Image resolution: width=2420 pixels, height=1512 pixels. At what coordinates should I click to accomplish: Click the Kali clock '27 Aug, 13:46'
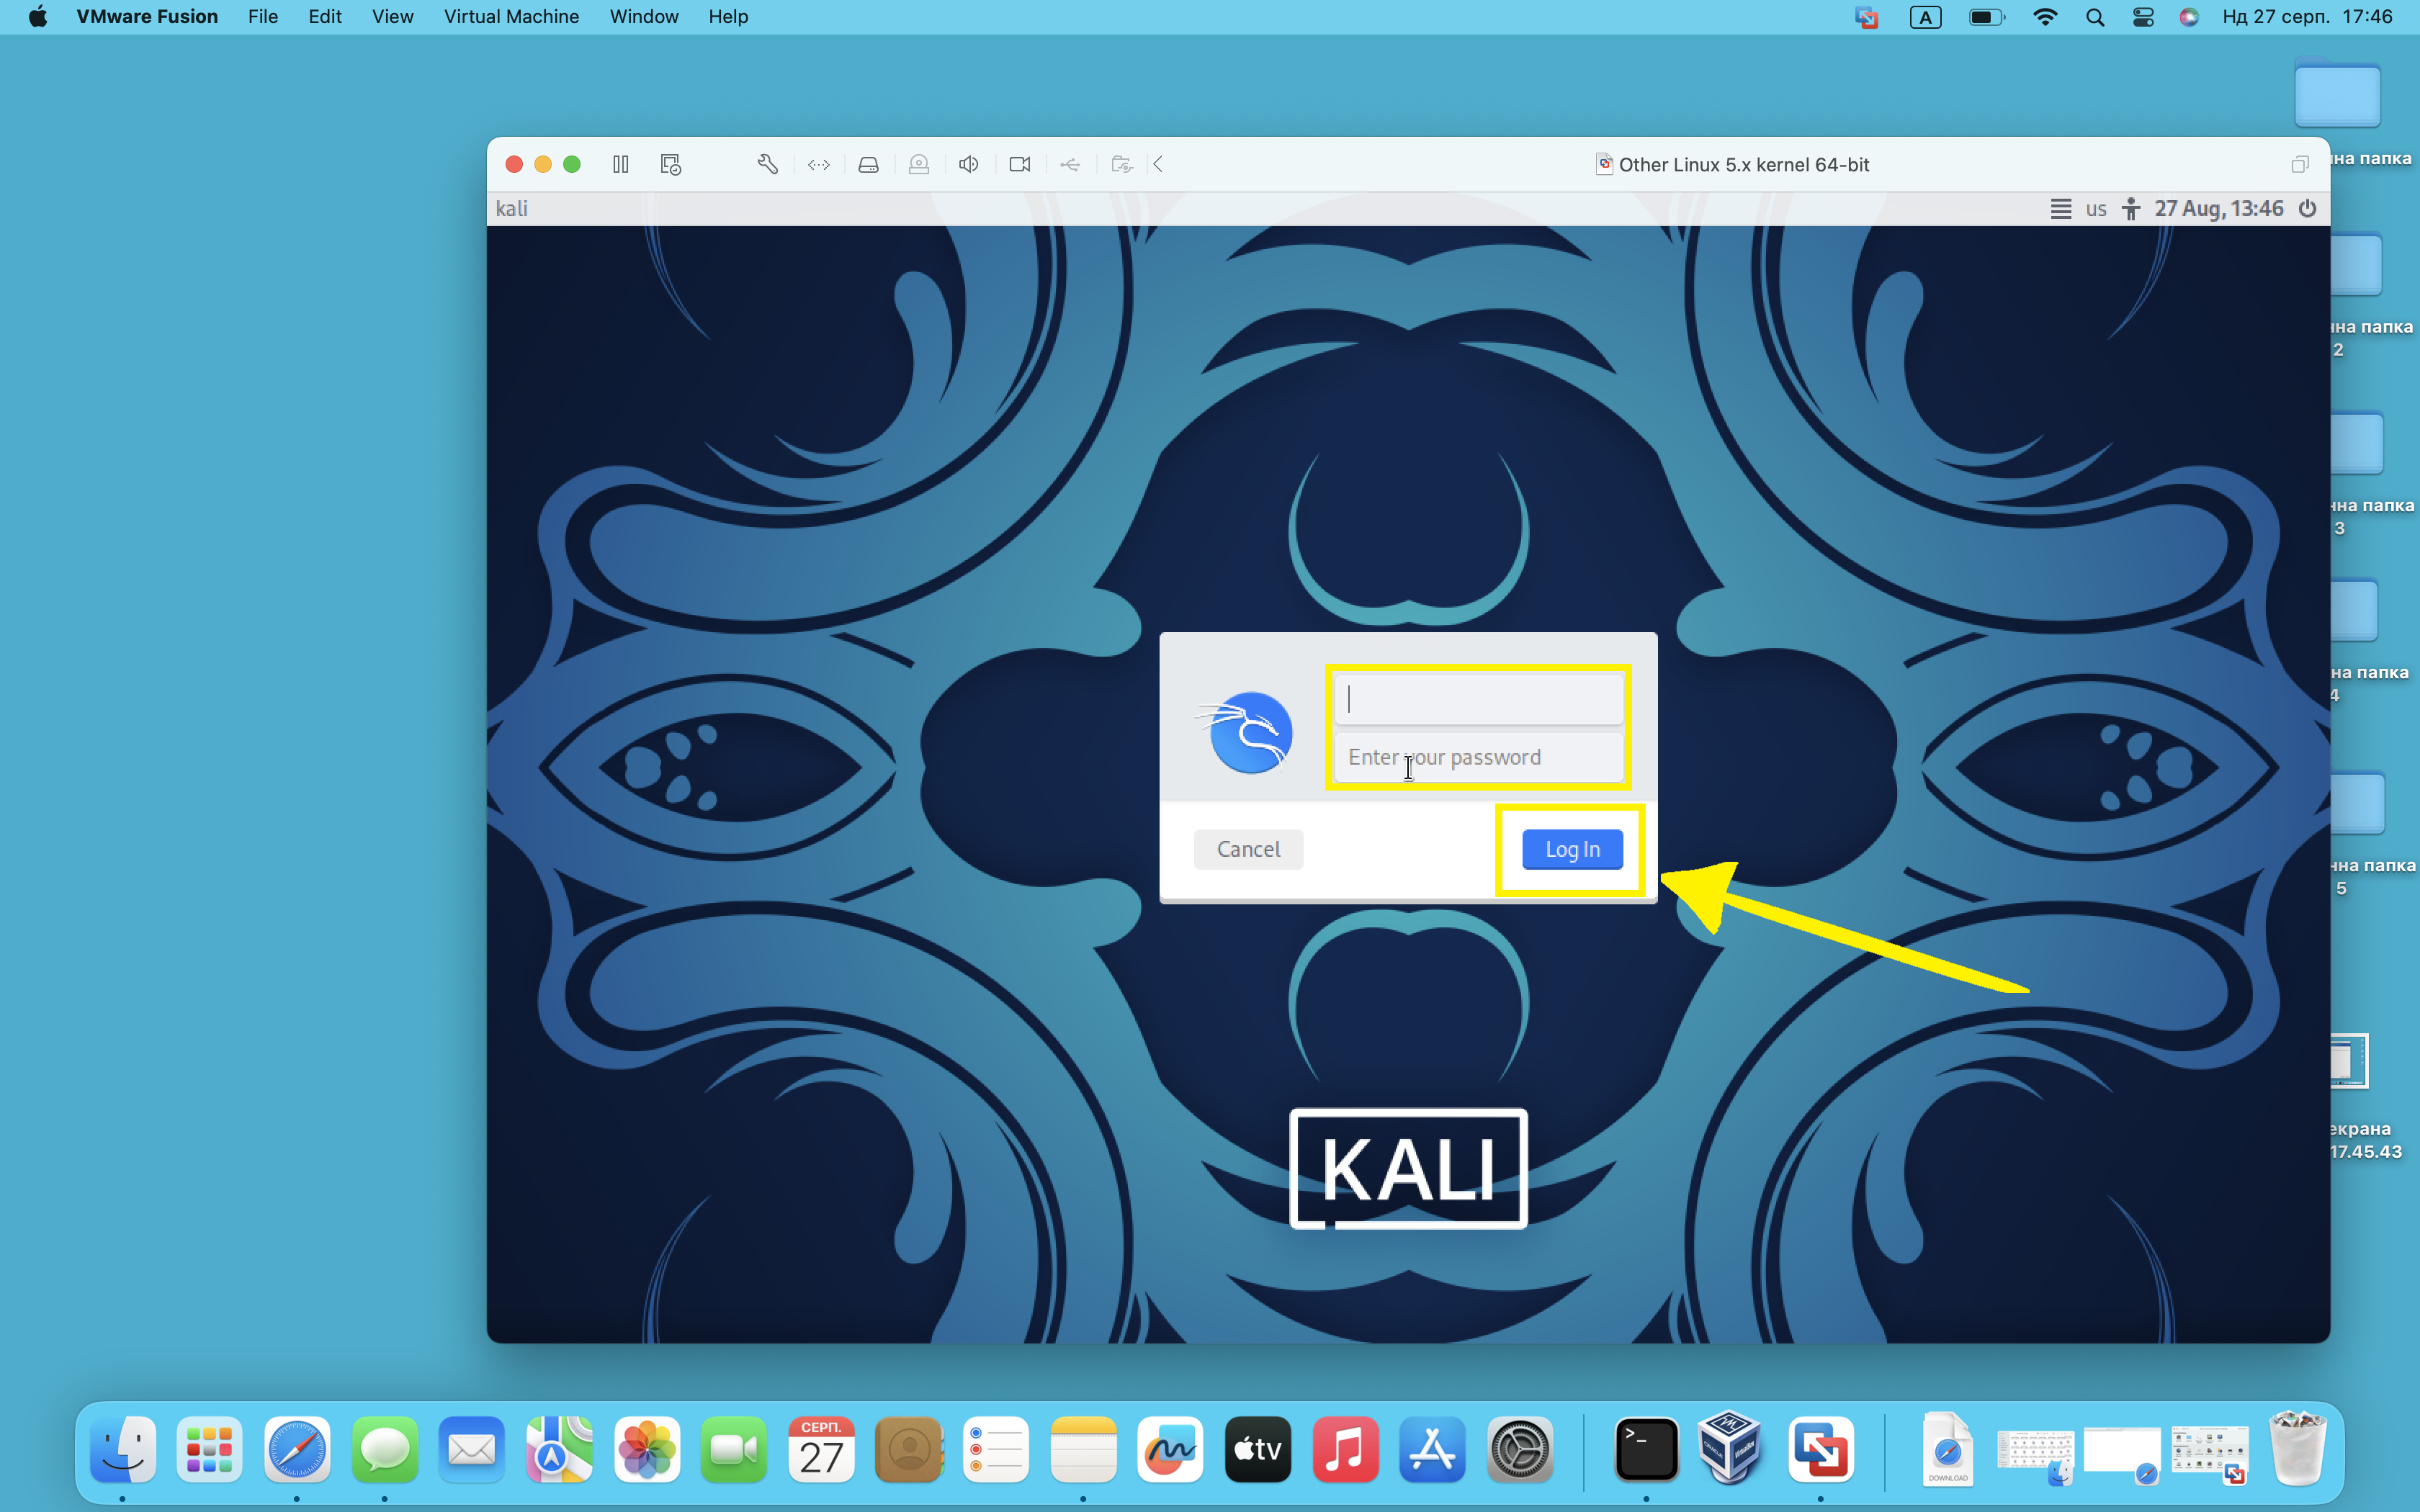point(2219,208)
